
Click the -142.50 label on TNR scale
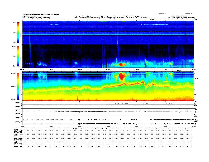[14, 86]
